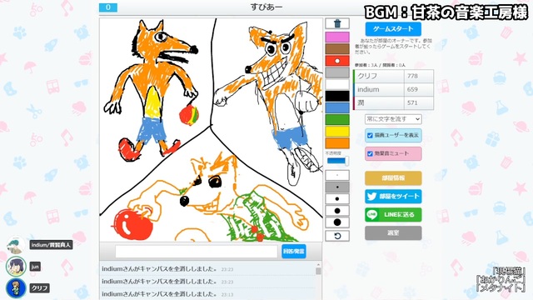Click the ゲームスタート button
Image resolution: width=533 pixels, height=300 pixels.
(393, 29)
